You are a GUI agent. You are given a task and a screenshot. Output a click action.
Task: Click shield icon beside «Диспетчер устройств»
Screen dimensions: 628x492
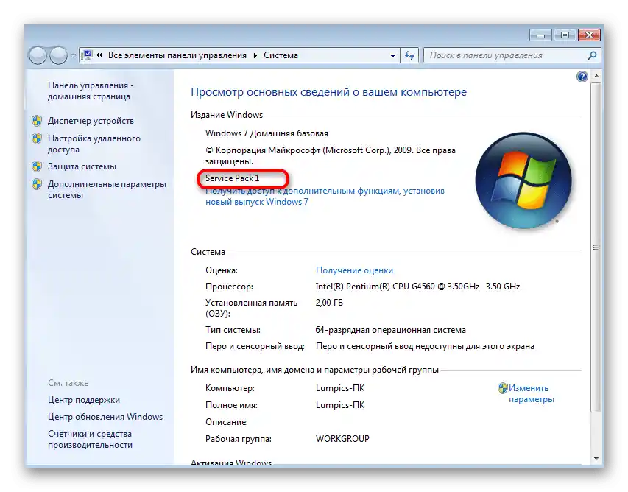tap(37, 121)
